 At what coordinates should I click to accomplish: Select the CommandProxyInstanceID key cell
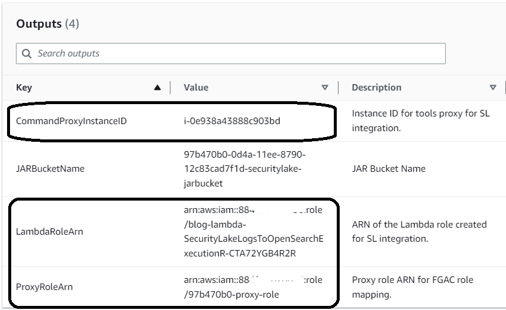(71, 122)
